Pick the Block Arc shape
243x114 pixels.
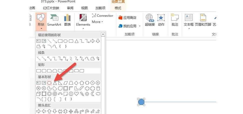pos(60,94)
